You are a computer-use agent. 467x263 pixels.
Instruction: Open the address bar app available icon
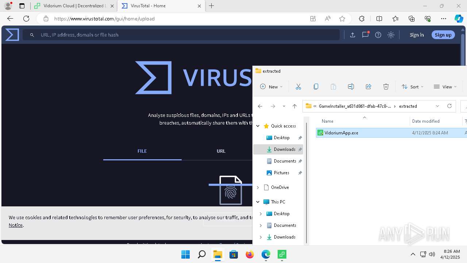tap(313, 19)
